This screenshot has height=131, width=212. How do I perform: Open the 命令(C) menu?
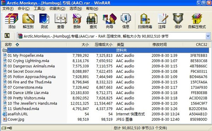click(24, 8)
